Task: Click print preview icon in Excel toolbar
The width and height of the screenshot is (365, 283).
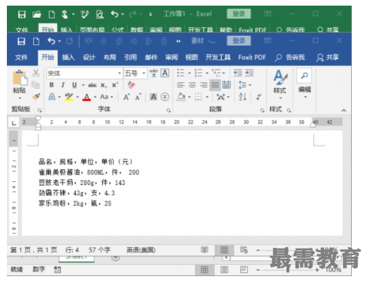Action: point(100,14)
